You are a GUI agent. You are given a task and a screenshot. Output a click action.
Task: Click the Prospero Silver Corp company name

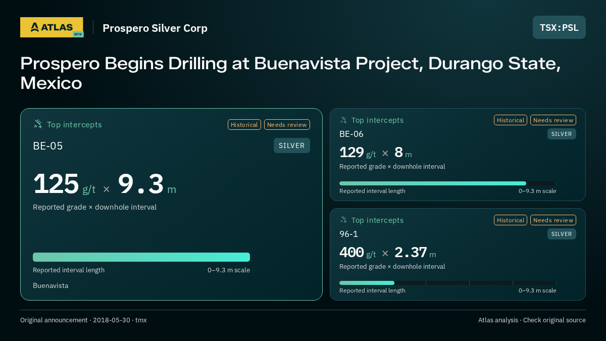[x=155, y=28]
